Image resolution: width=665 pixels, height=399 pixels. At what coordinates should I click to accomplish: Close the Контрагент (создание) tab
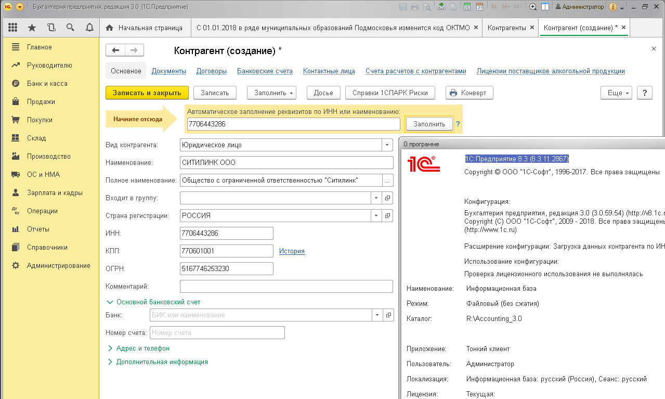[624, 28]
